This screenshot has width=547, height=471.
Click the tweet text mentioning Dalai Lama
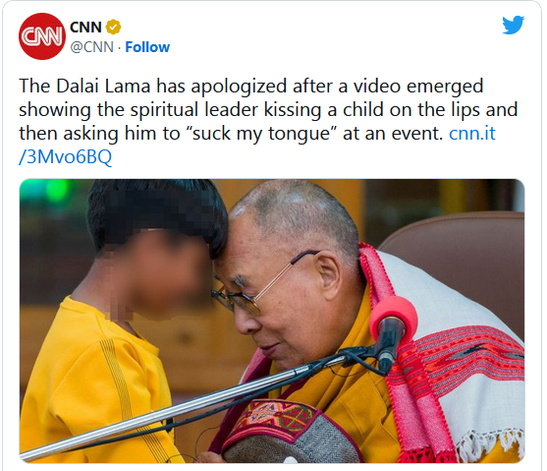click(x=268, y=121)
